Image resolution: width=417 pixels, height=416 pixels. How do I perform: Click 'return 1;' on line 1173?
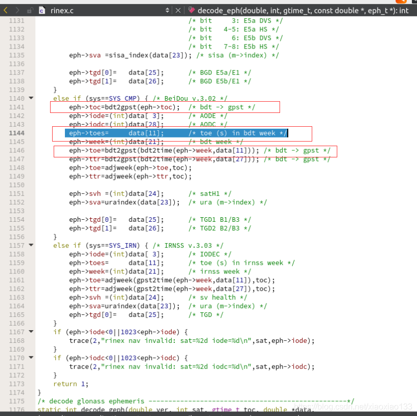click(x=71, y=384)
